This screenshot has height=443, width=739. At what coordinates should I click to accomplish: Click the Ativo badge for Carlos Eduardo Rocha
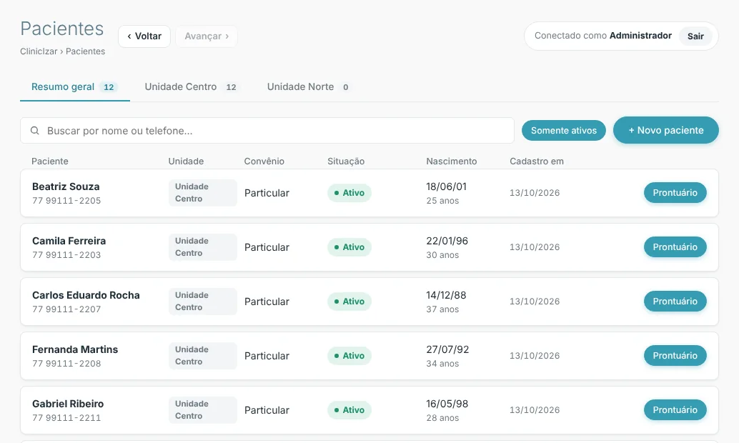pos(349,301)
